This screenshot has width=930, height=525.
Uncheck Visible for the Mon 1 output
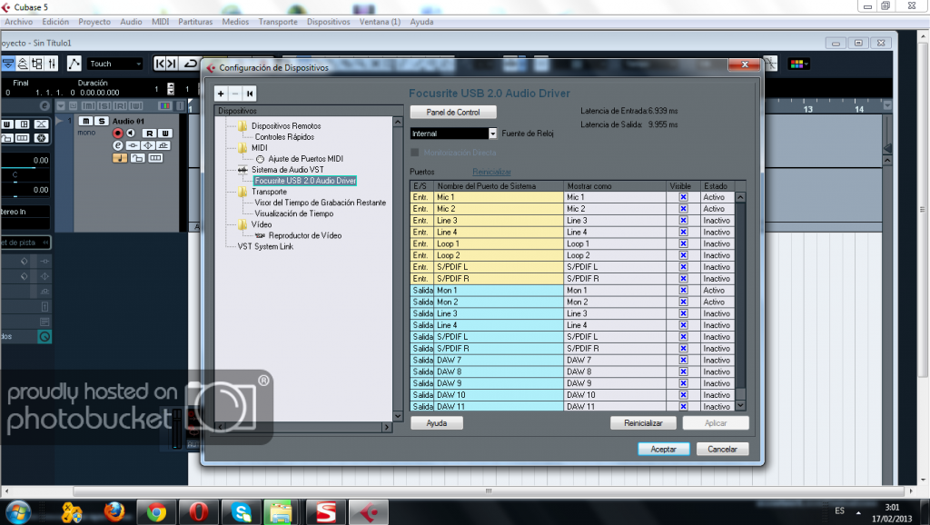click(683, 291)
